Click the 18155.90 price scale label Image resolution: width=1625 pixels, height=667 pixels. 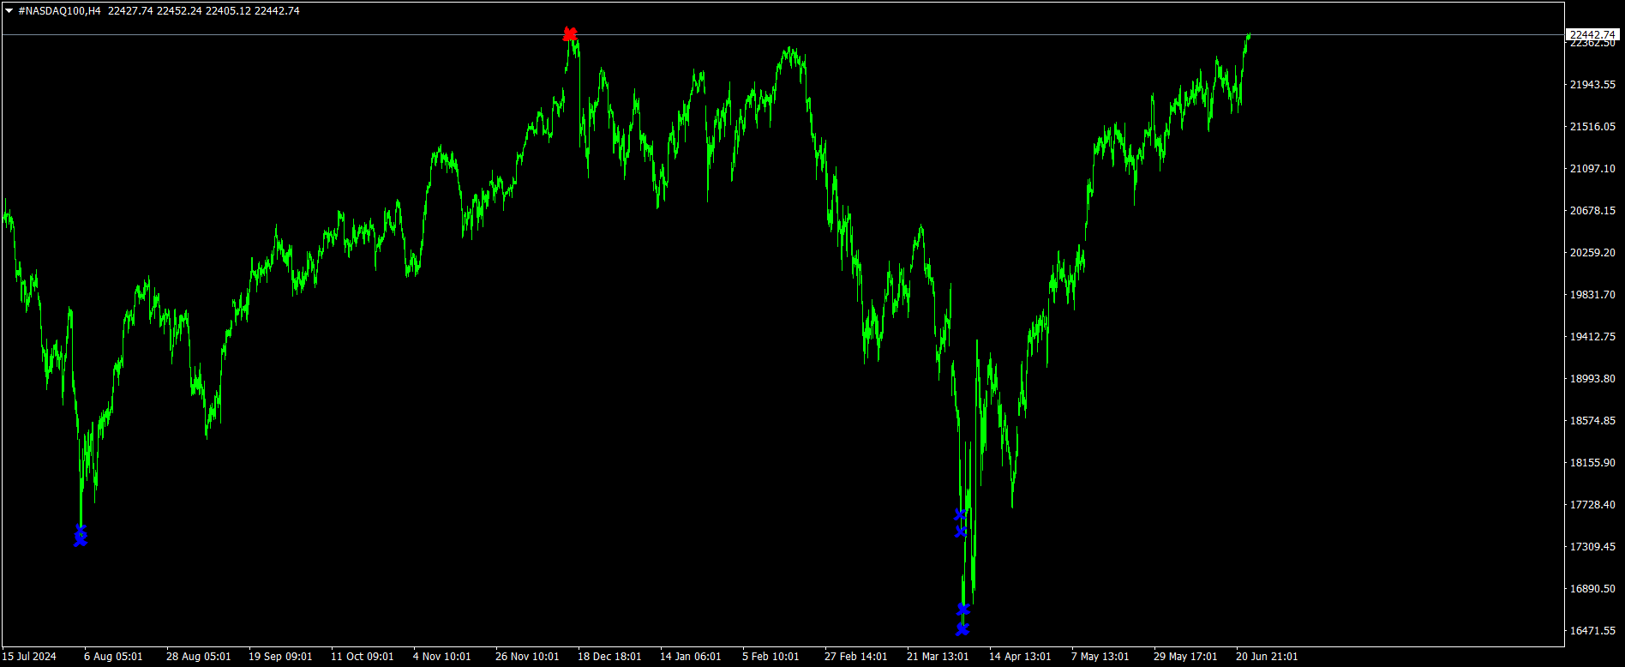(1592, 463)
